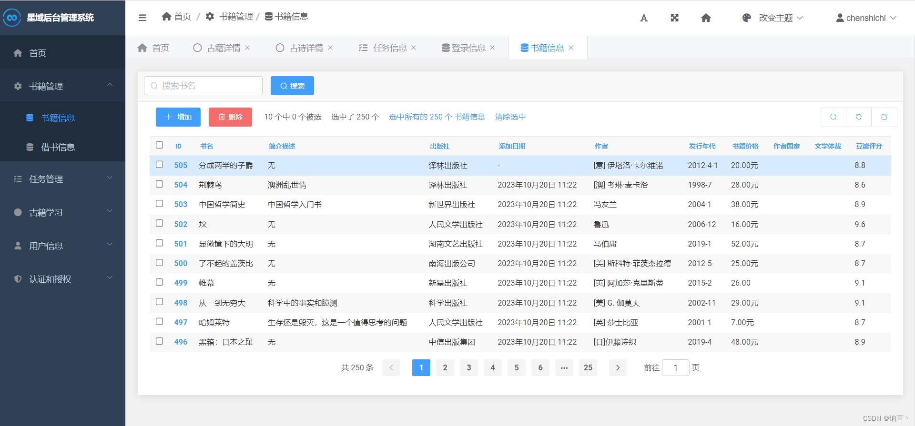
Task: Check the row 499 帷幕 checkbox
Action: pos(160,282)
